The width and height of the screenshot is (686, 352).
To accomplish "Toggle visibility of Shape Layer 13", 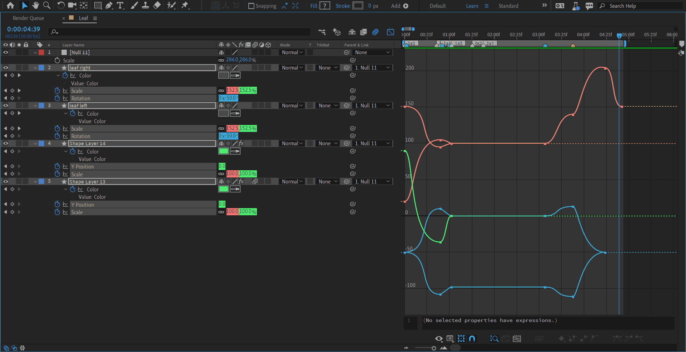I will (6, 181).
